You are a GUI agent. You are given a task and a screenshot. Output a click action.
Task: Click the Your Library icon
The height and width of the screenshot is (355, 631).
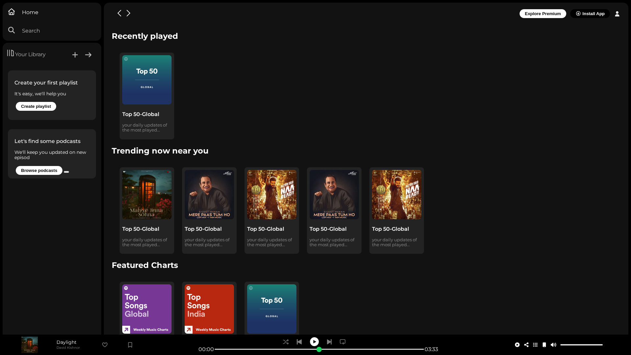point(11,53)
